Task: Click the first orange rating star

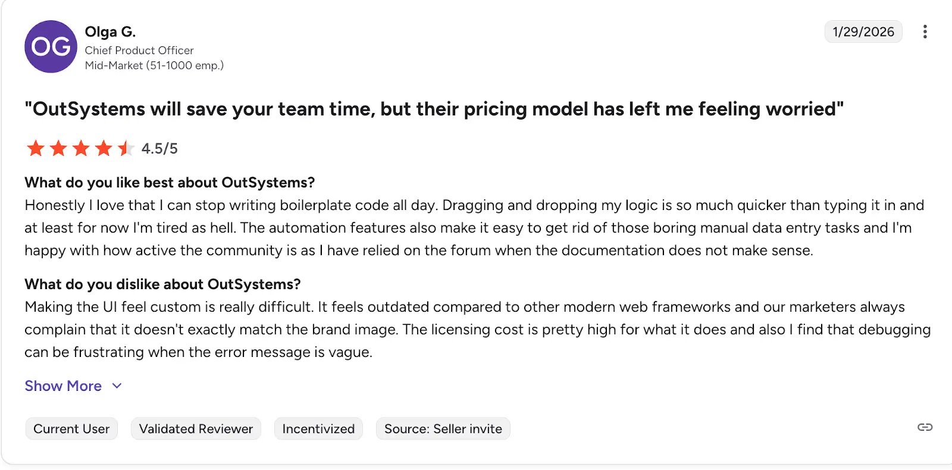Action: (x=36, y=148)
